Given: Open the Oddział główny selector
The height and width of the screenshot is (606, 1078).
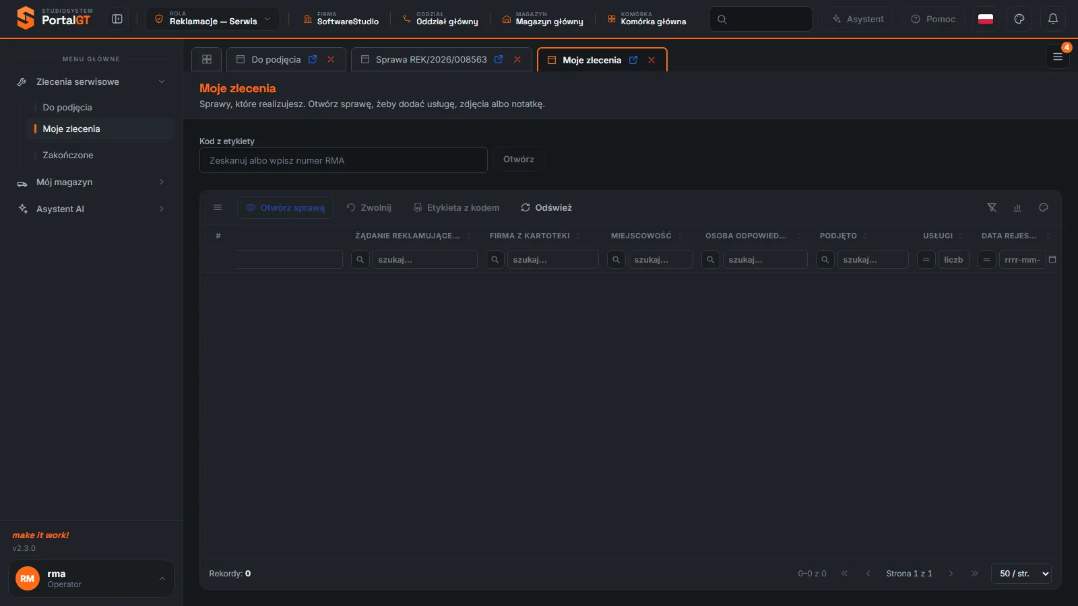Looking at the screenshot, I should coord(440,19).
